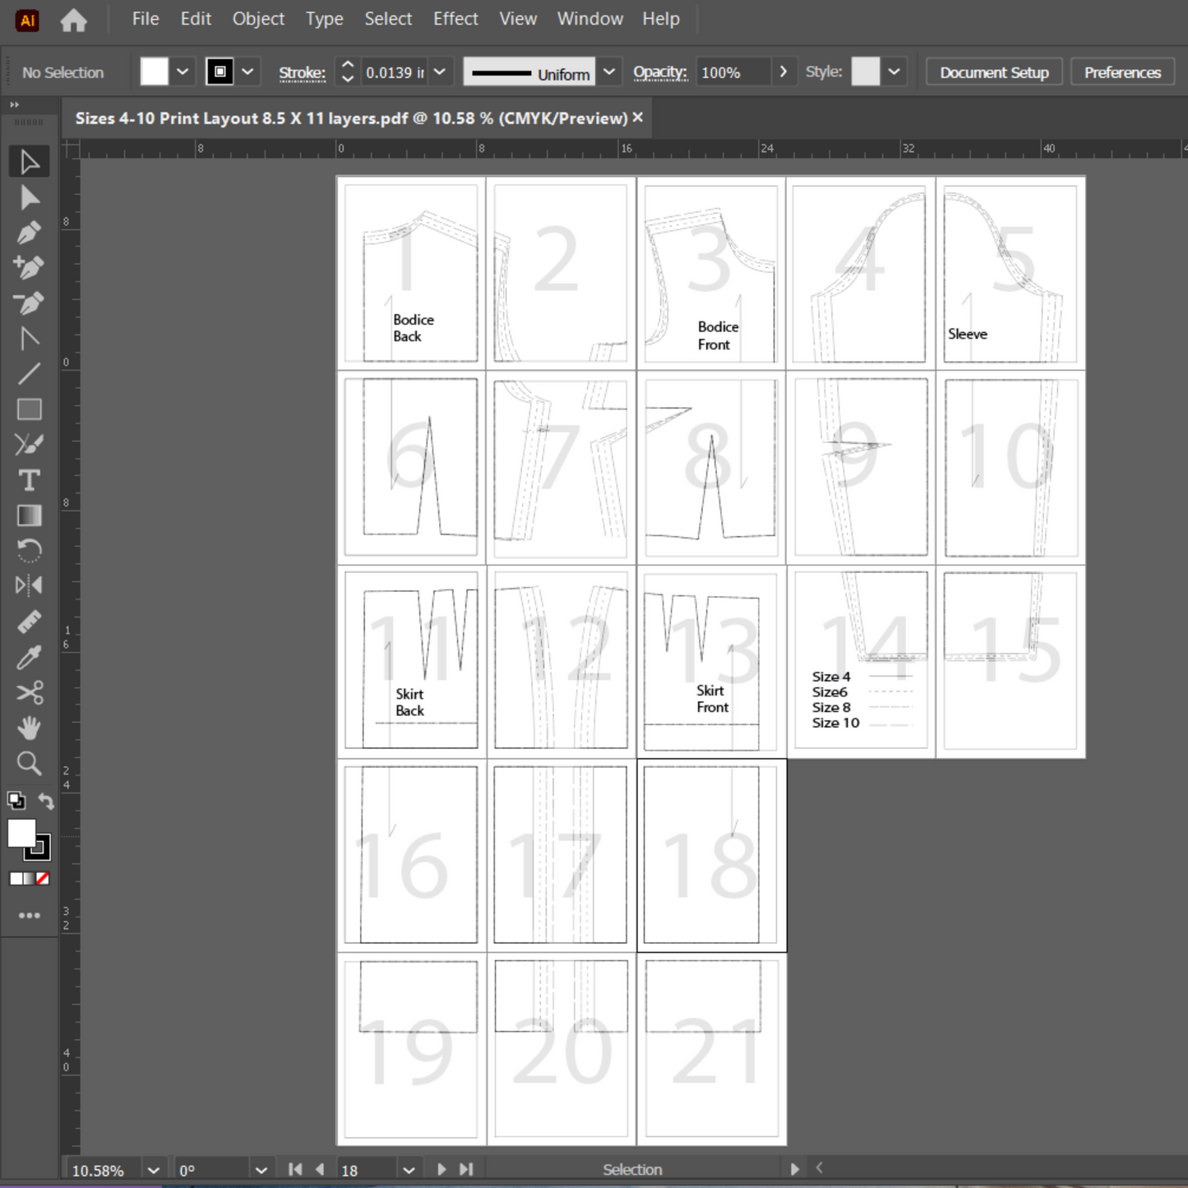The width and height of the screenshot is (1188, 1188).
Task: Select the Pen tool
Action: pos(30,233)
